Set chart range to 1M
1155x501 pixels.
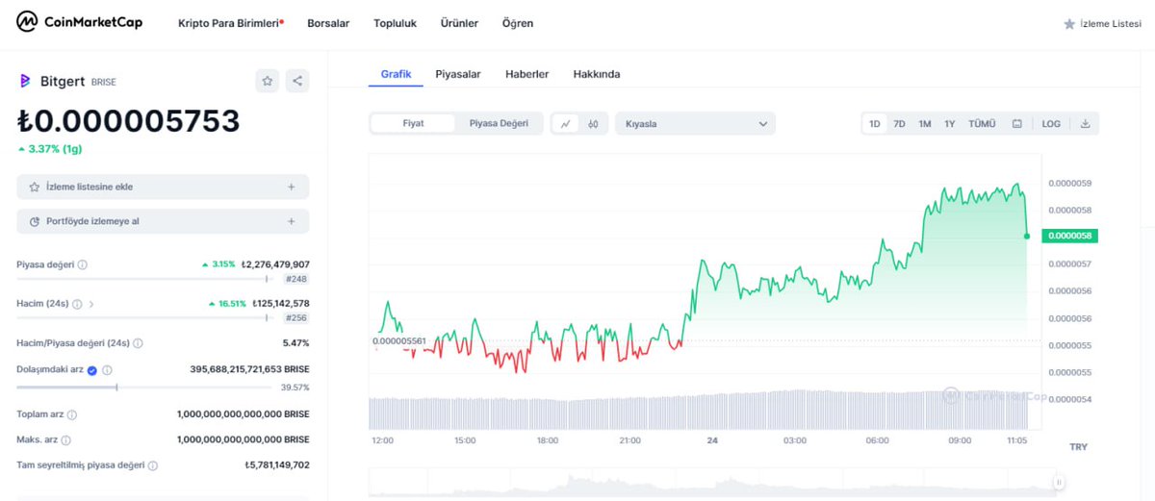pyautogui.click(x=924, y=124)
